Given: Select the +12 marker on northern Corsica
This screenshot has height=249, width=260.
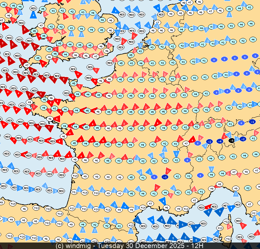Looking at the screenshot, I should click(x=227, y=221).
